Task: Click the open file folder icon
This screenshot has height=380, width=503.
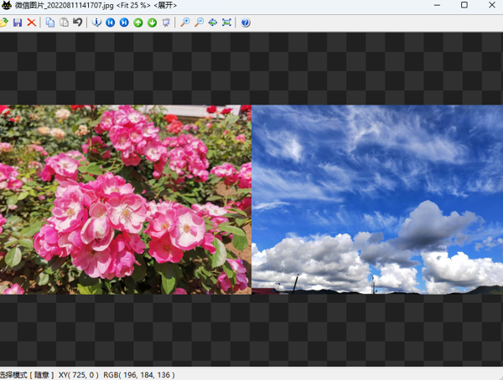Action: (x=3, y=22)
